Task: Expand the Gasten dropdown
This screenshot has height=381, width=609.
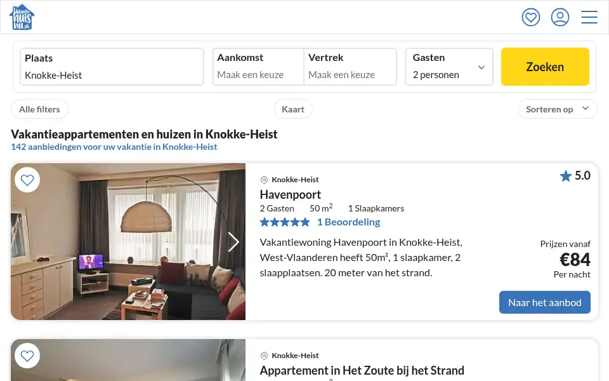Action: (449, 67)
